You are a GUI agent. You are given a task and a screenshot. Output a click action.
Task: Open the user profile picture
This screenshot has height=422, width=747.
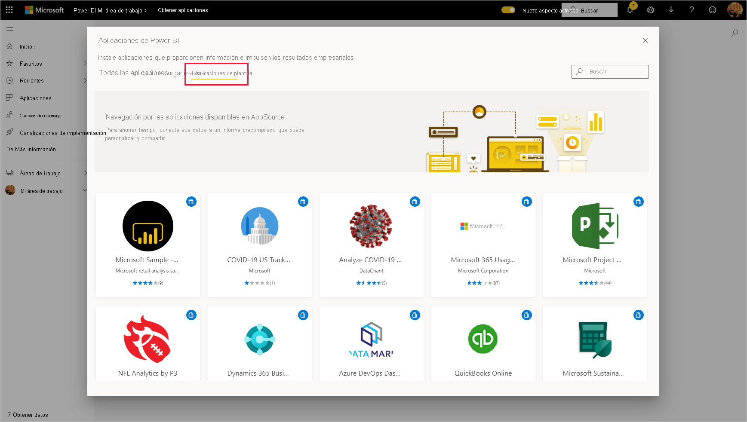[735, 10]
